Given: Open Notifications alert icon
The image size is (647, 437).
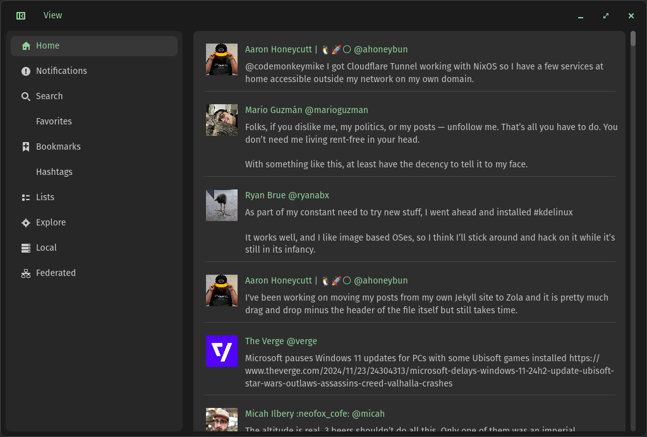Looking at the screenshot, I should 26,71.
